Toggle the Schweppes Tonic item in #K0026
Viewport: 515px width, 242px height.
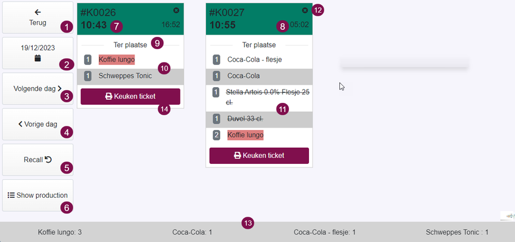(x=130, y=76)
